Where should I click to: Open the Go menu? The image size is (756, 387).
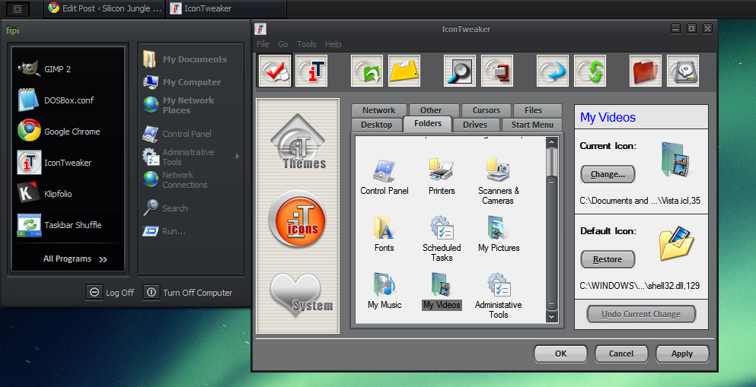click(x=283, y=44)
